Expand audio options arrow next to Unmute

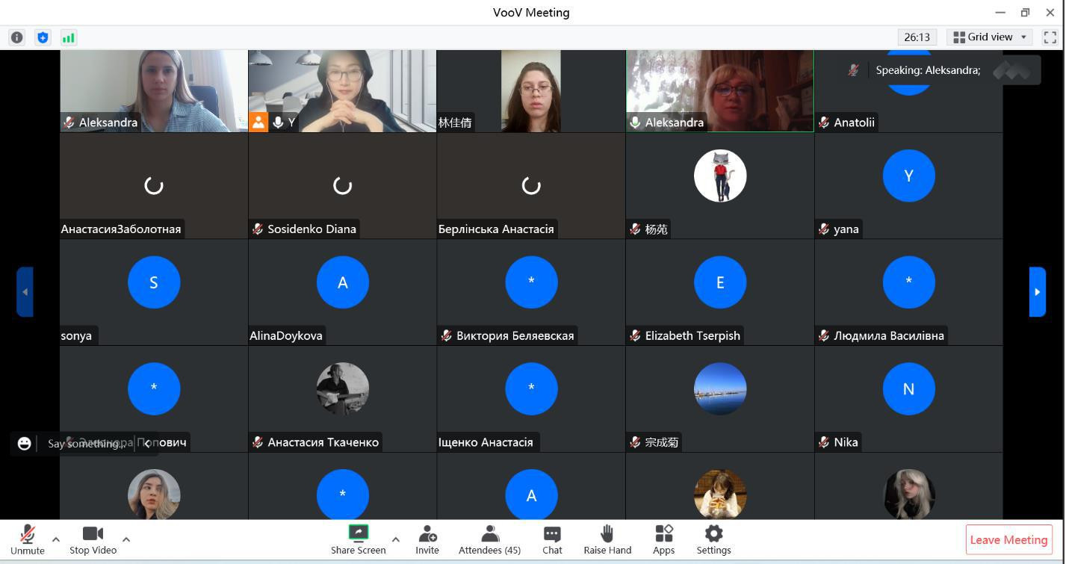pyautogui.click(x=56, y=539)
